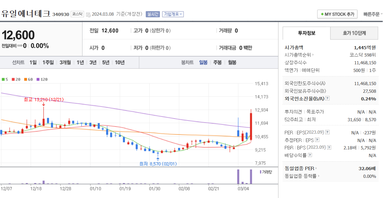
Task: Click the red 20-day moving average legend
Action: 16,79
